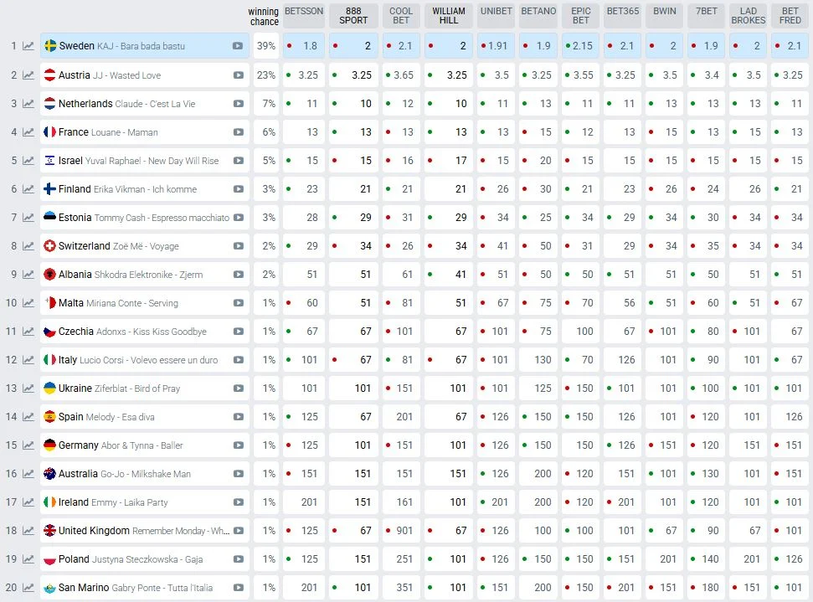Click the Albania flag icon

pyautogui.click(x=50, y=275)
